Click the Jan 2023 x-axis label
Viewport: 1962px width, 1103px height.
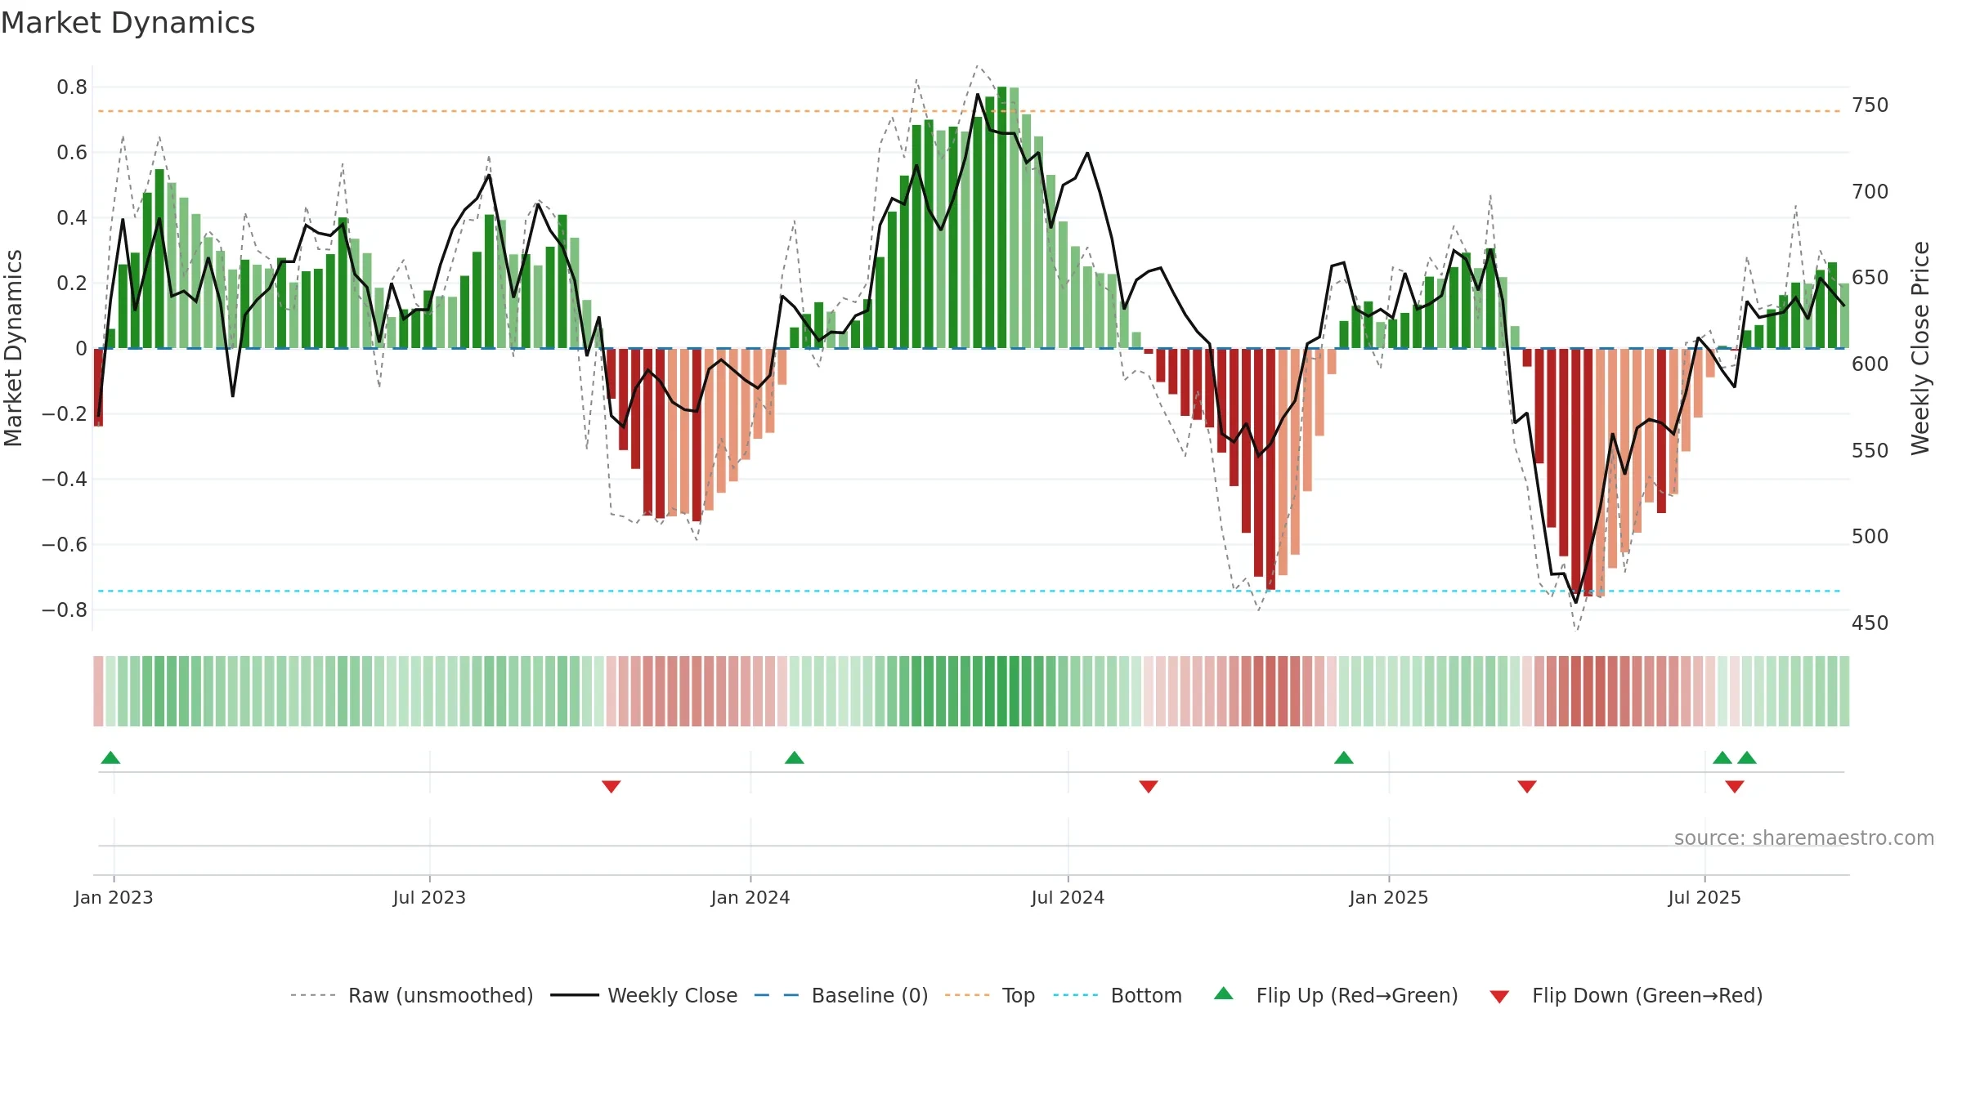[x=114, y=897]
